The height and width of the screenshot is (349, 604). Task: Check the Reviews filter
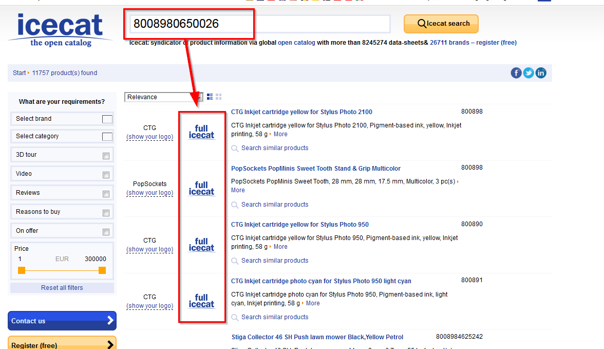pyautogui.click(x=106, y=194)
